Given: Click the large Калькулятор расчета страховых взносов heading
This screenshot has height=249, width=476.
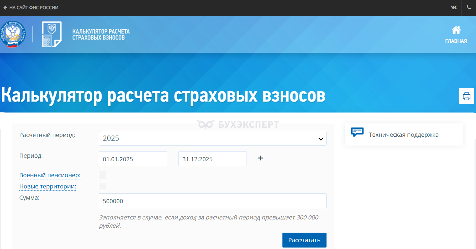Looking at the screenshot, I should (x=163, y=96).
